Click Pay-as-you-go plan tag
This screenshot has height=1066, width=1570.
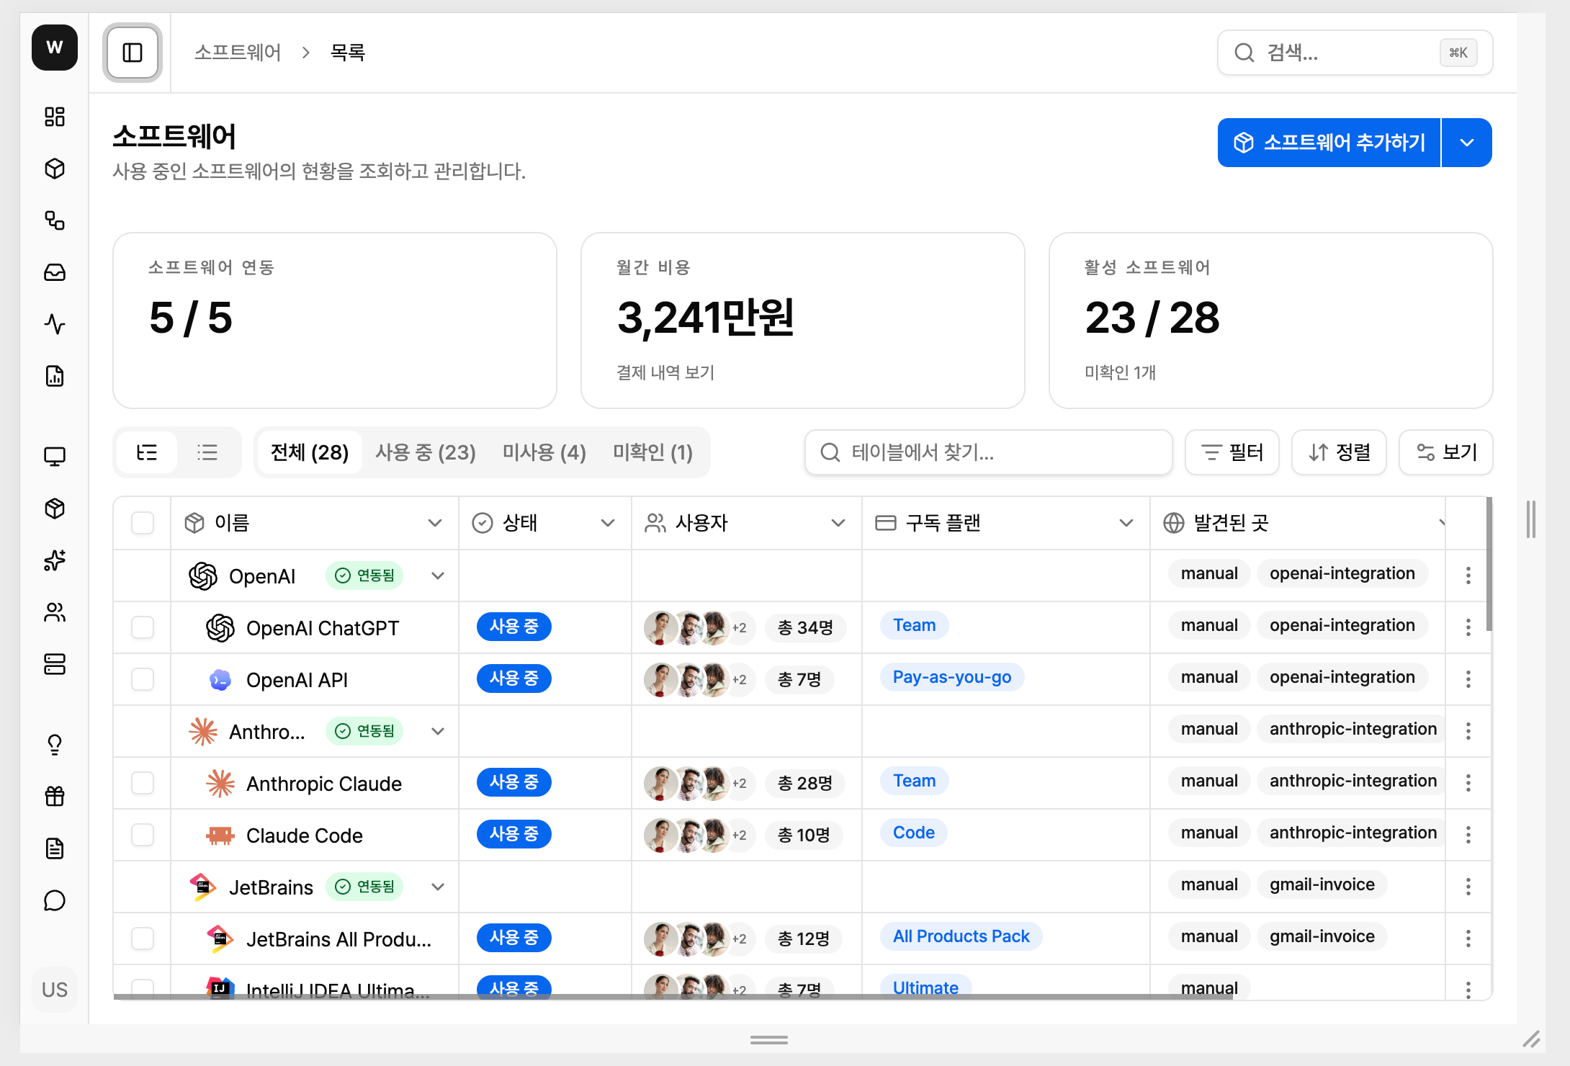952,677
